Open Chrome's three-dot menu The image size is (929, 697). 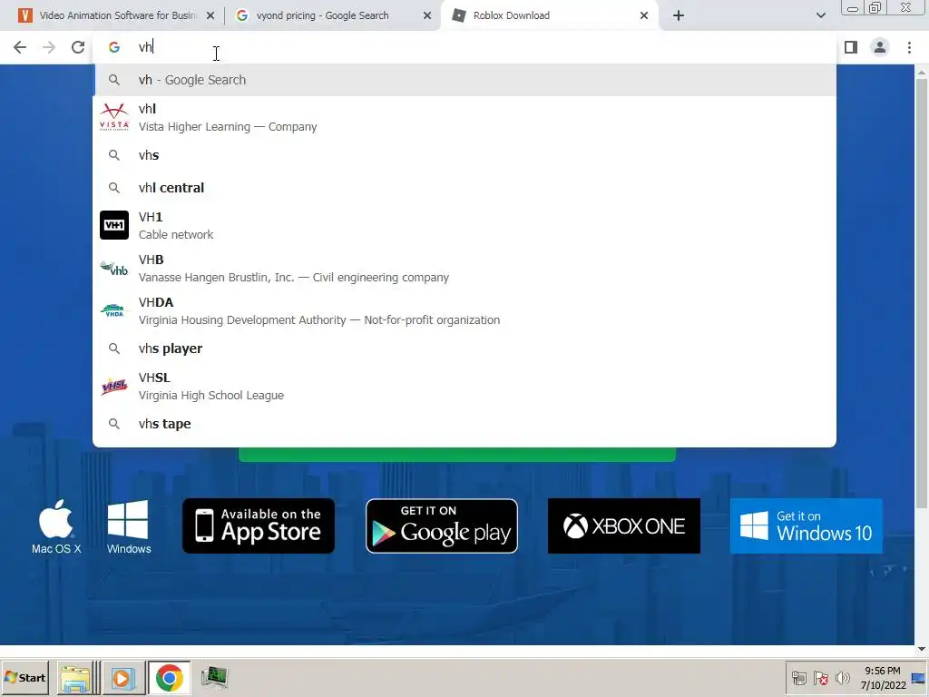coord(909,47)
